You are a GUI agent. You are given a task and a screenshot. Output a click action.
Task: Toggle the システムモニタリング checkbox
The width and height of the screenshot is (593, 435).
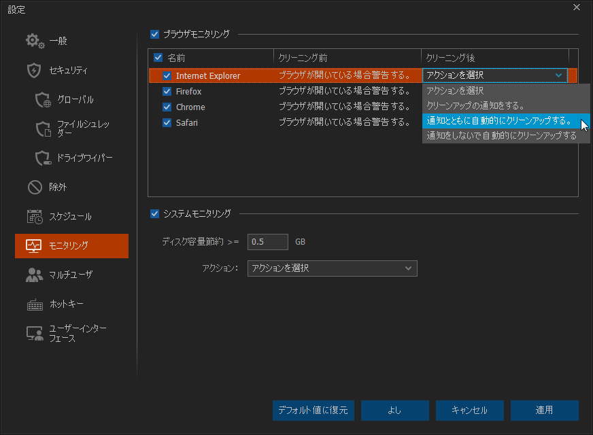coord(154,213)
